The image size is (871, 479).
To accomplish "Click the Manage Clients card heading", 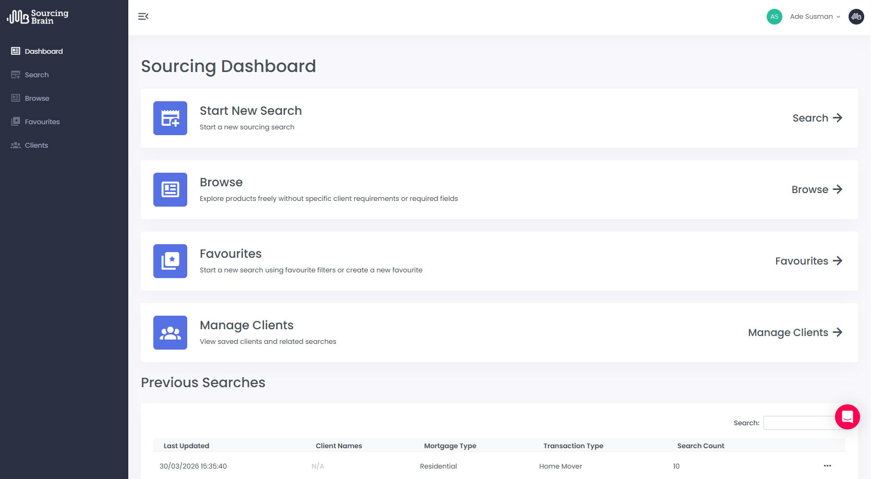I will click(x=247, y=325).
